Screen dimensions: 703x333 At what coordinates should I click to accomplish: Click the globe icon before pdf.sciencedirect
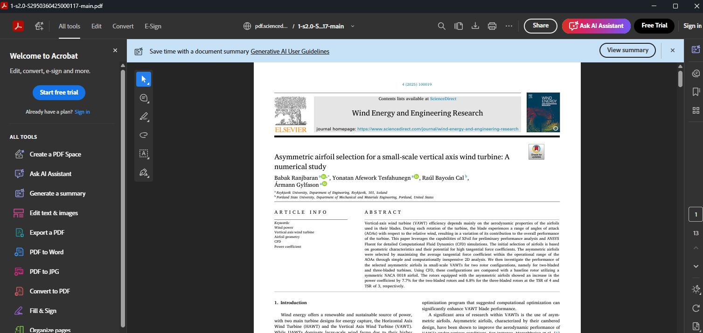point(248,26)
